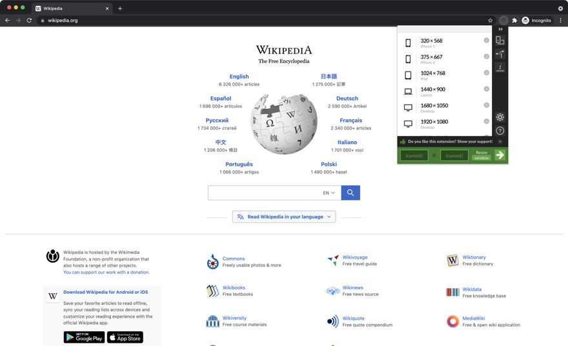
Task: Open the Extensions puzzle piece menu
Action: (514, 21)
